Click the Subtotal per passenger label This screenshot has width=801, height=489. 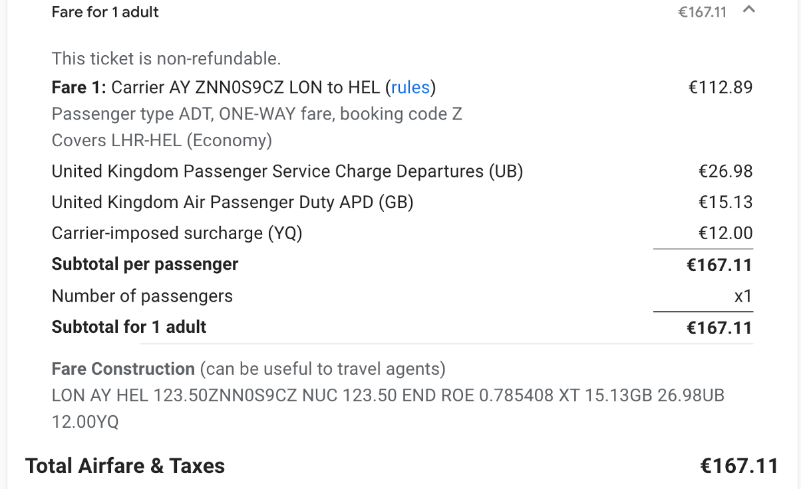tap(145, 264)
